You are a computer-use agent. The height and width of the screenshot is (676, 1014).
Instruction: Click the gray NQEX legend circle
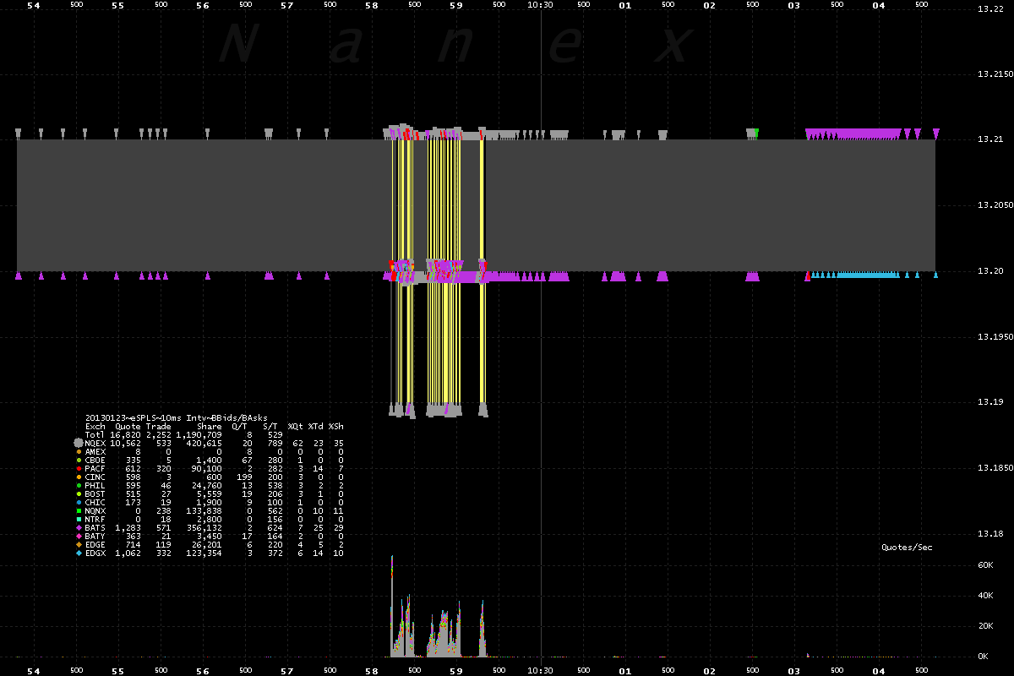79,442
